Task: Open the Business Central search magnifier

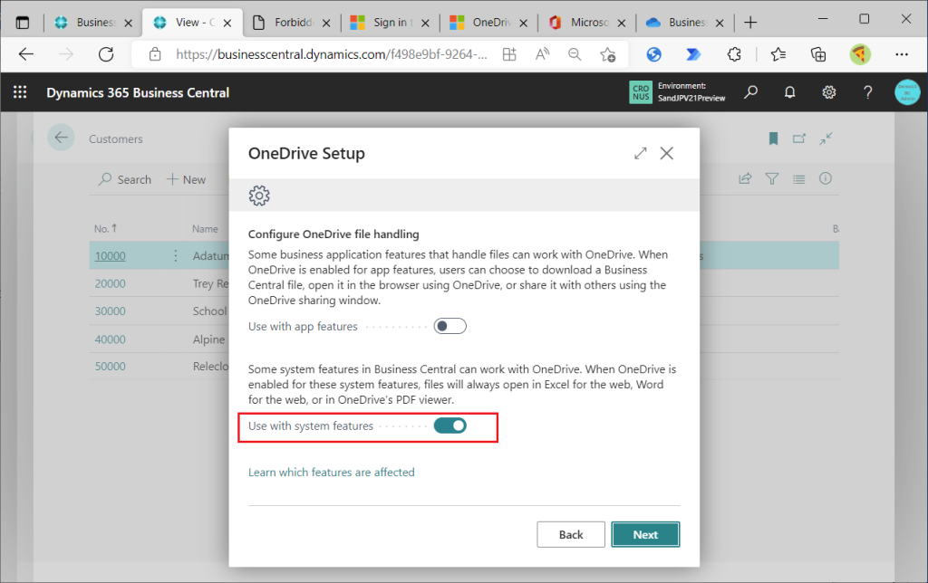Action: pos(751,92)
